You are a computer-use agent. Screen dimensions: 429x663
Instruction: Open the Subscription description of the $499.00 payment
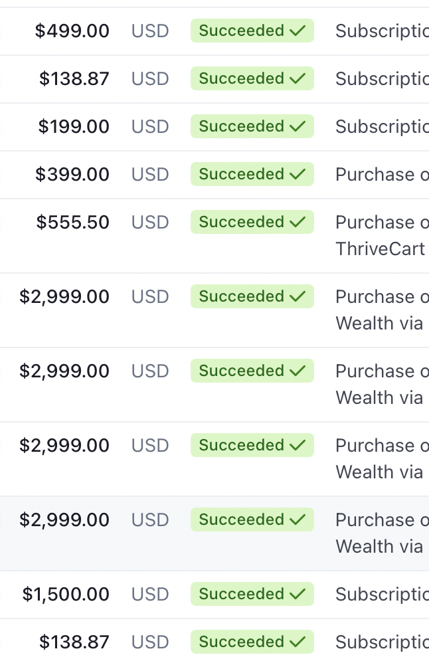382,31
